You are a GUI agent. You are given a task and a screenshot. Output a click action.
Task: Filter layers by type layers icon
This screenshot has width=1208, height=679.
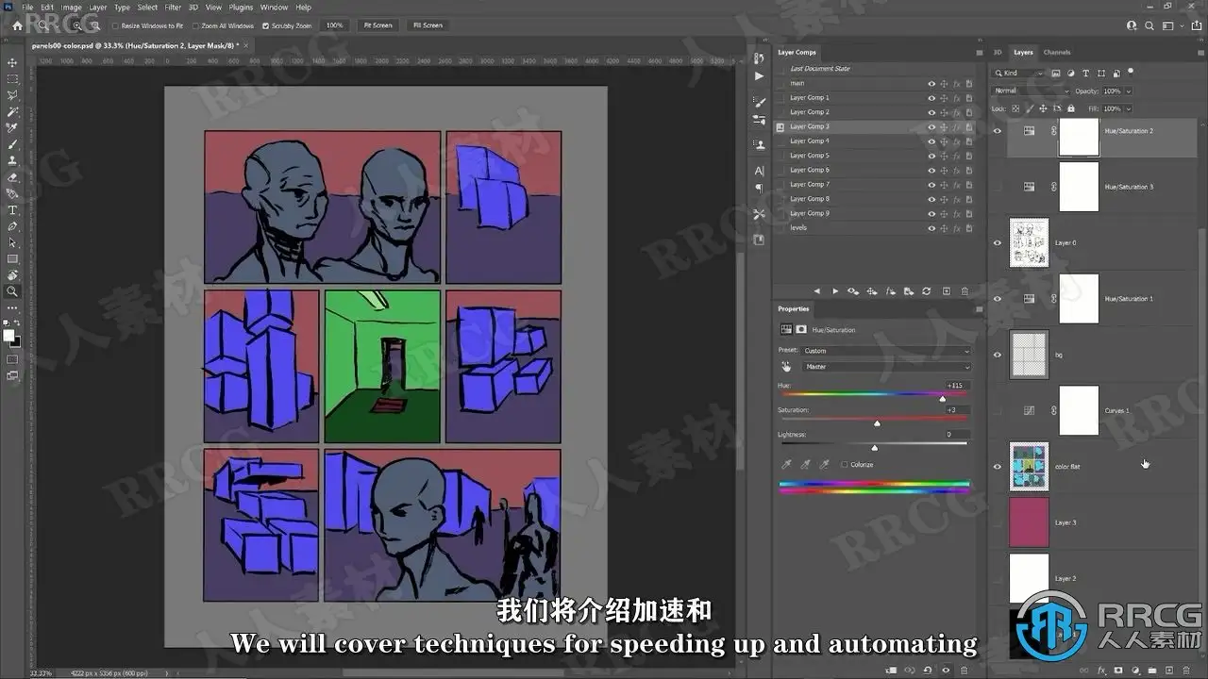point(1085,73)
